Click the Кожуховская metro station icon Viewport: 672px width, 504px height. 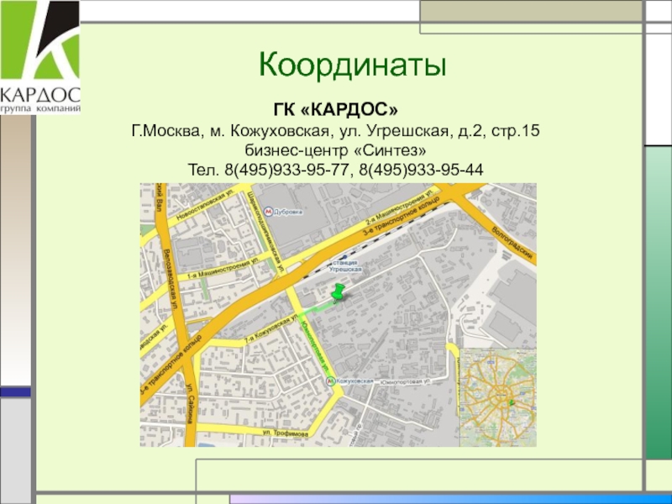pos(330,381)
